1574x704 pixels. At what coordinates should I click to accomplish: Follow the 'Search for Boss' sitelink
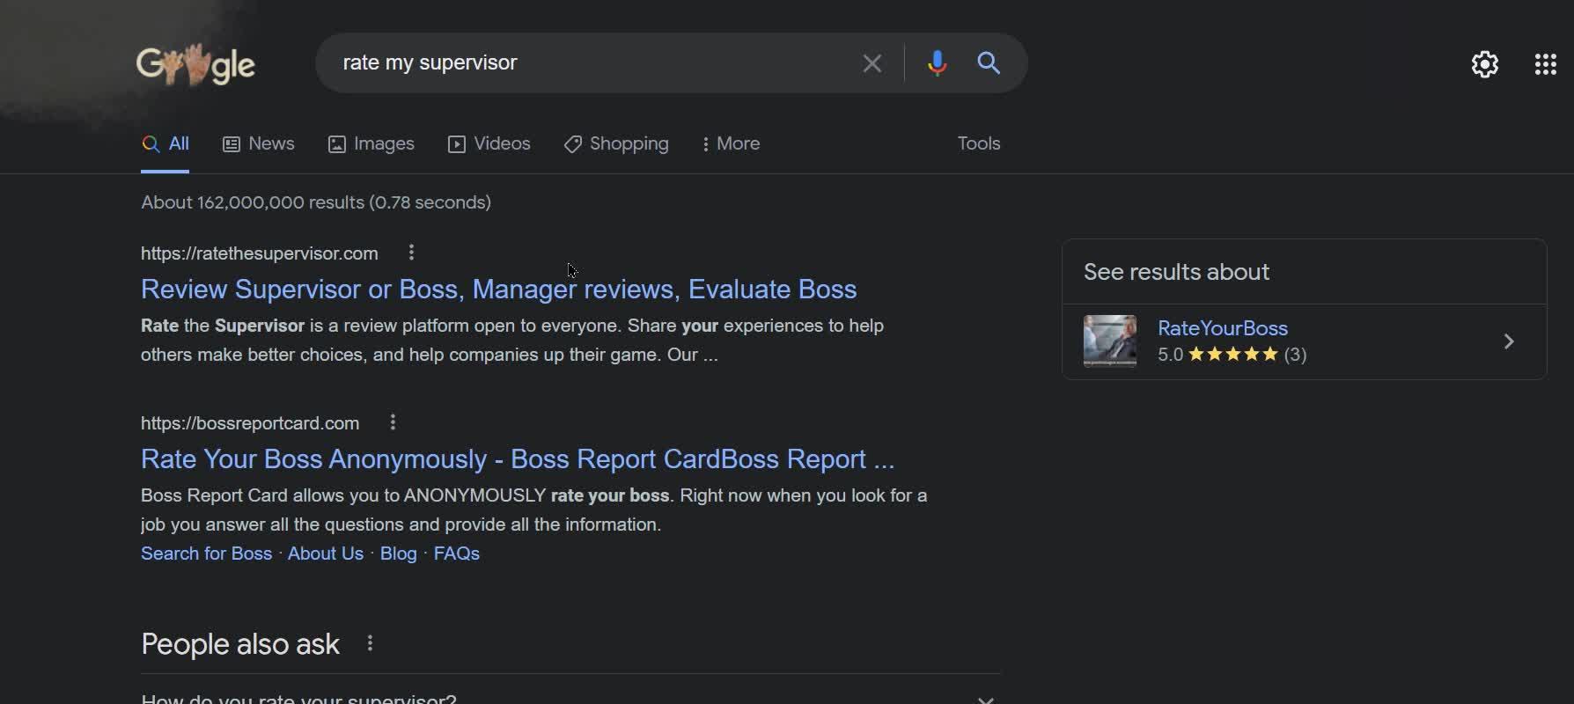[206, 554]
